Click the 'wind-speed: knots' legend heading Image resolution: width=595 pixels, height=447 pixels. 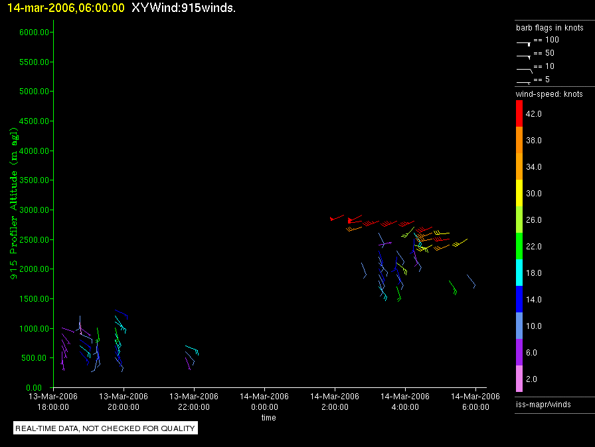pos(549,94)
